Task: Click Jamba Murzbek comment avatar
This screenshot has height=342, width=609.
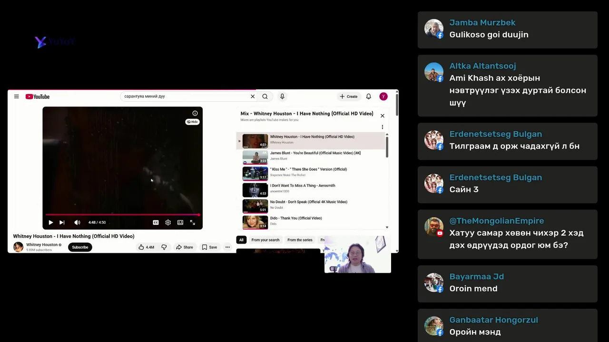Action: point(434,28)
